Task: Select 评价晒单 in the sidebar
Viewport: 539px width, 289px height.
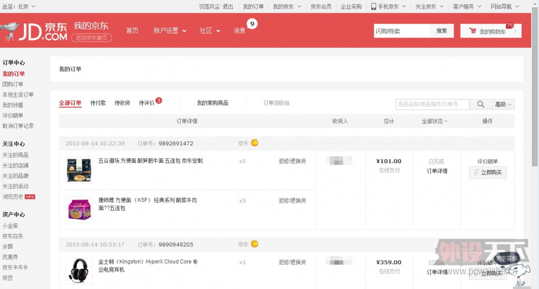Action: (13, 115)
